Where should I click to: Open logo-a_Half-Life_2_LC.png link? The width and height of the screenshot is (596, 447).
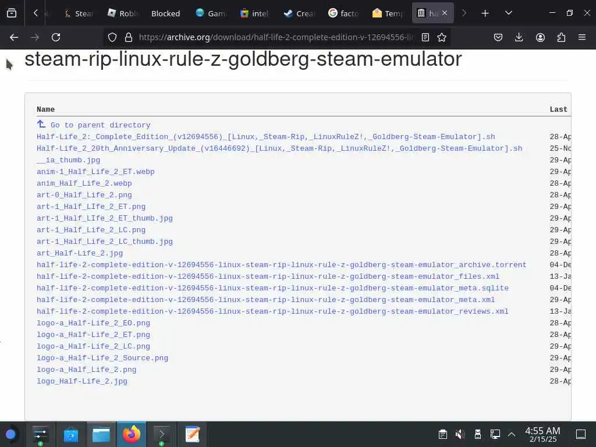pos(93,346)
